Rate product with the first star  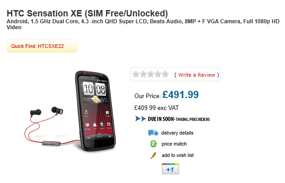click(x=136, y=74)
